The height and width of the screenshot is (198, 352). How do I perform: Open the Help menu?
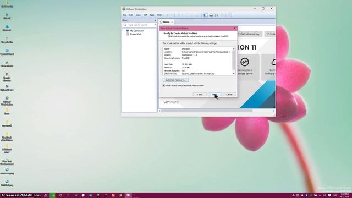pos(159,15)
